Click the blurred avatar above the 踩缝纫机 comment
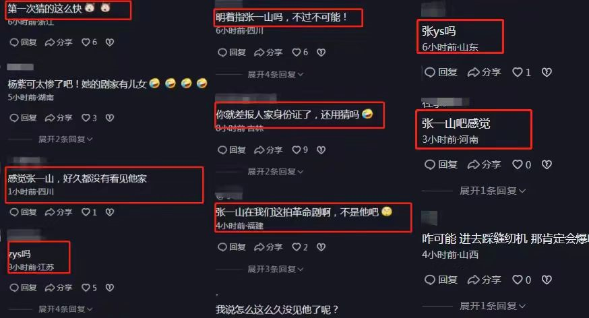Viewport: 589px width, 318px height. coord(429,218)
